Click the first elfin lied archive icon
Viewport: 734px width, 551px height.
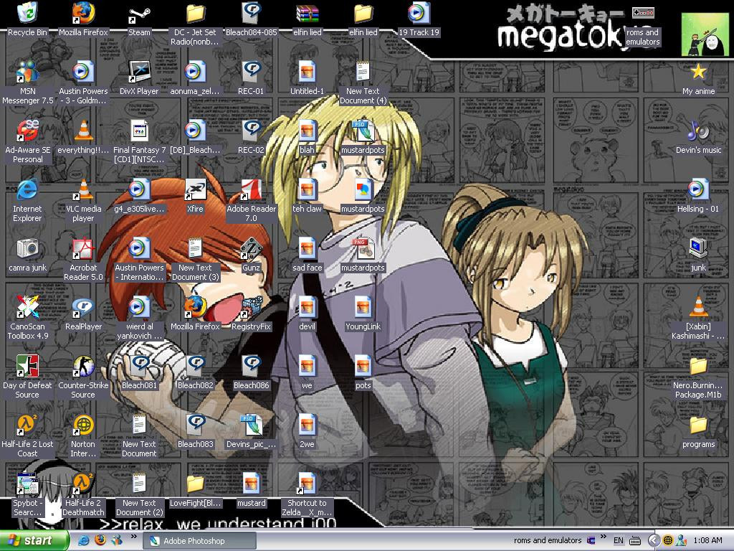tap(307, 13)
